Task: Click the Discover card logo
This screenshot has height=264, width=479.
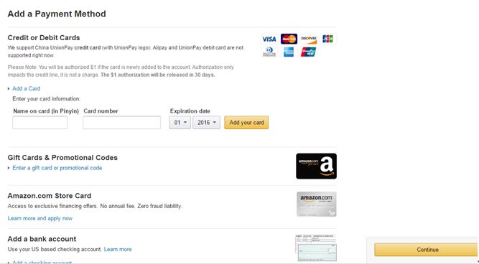Action: coord(309,39)
